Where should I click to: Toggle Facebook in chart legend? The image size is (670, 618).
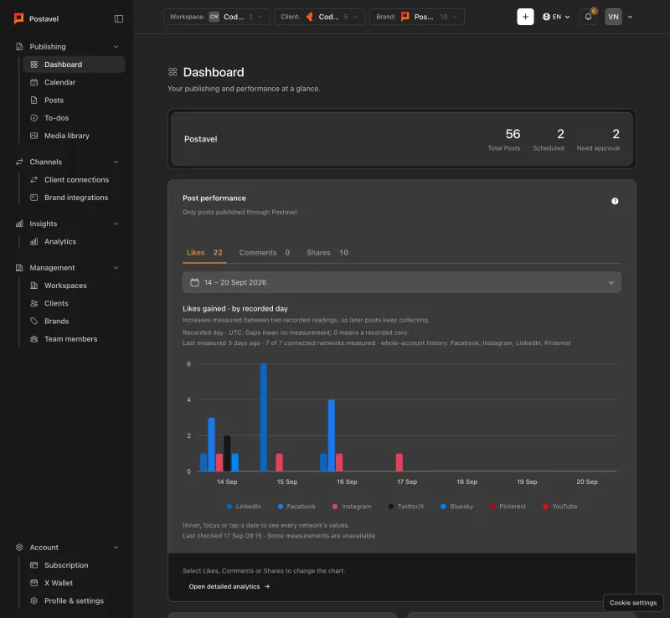pyautogui.click(x=296, y=507)
